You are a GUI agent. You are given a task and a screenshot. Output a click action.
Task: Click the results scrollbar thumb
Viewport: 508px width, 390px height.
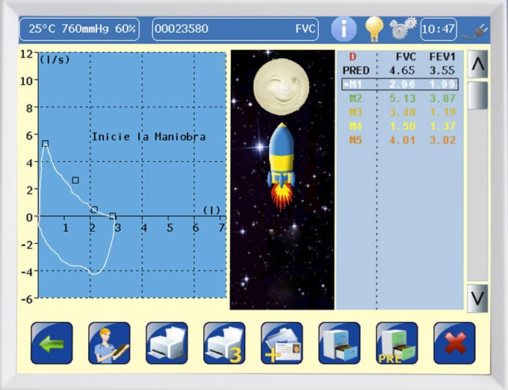pyautogui.click(x=477, y=95)
